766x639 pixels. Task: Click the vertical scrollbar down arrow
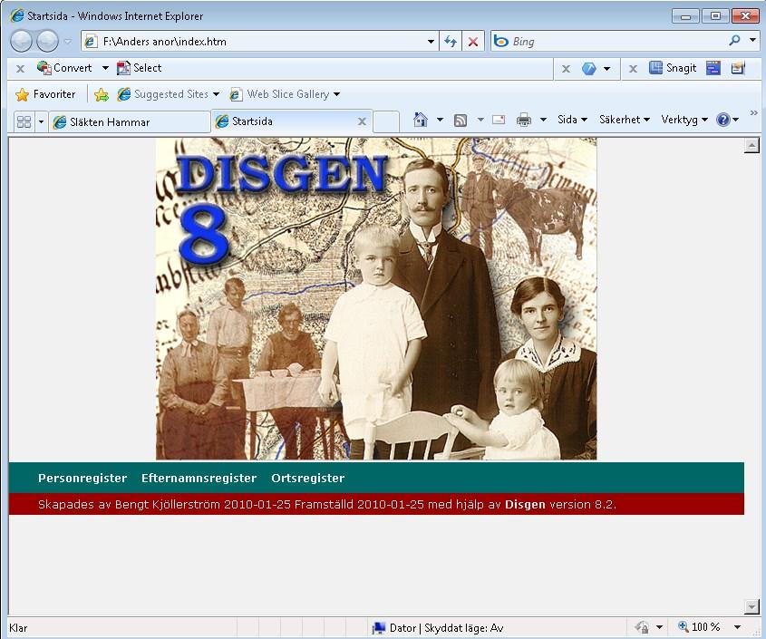pyautogui.click(x=751, y=606)
